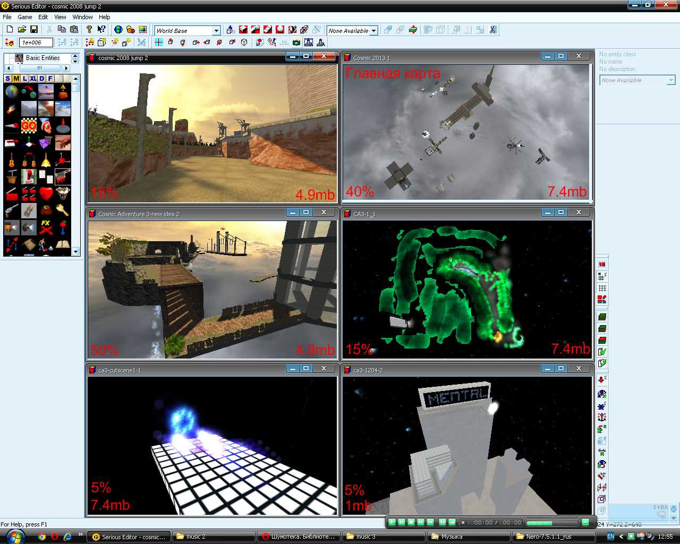Open the About question mark icon

[89, 30]
